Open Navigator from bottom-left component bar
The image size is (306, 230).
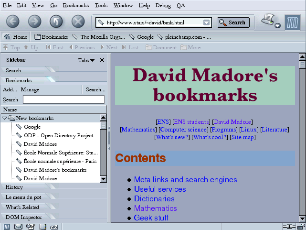tap(7, 226)
